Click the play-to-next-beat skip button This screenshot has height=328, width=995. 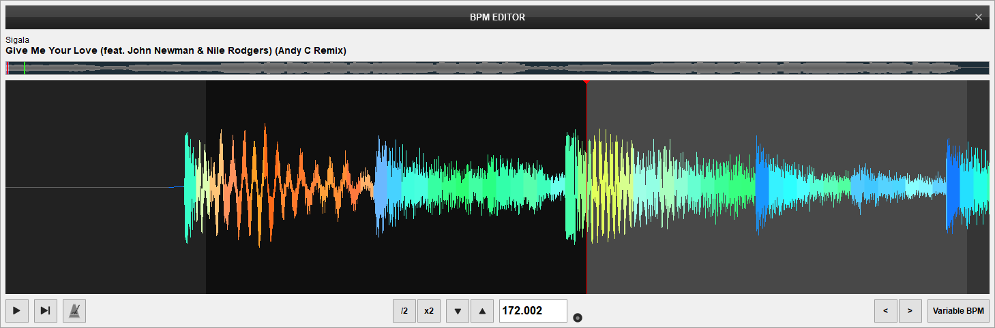(46, 311)
